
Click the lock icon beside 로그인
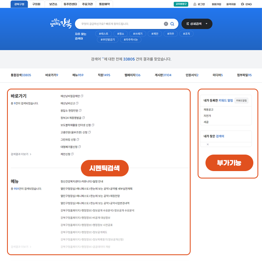[x=194, y=4]
